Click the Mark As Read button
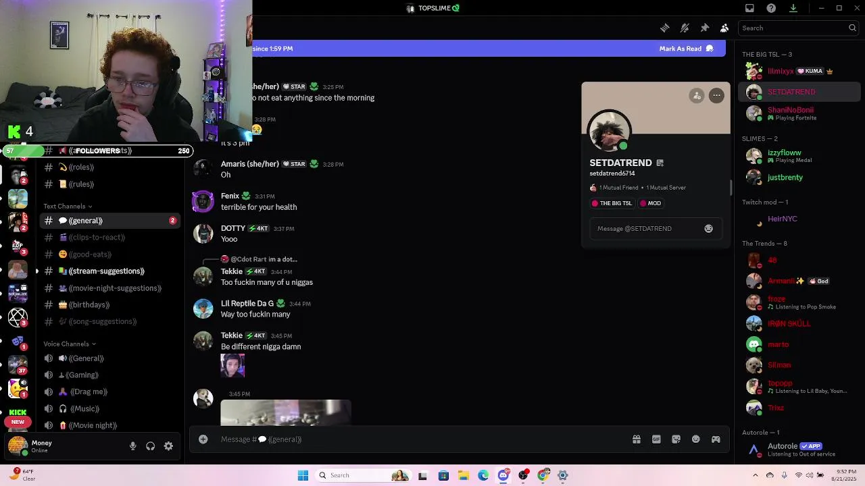Image resolution: width=865 pixels, height=486 pixels. [686, 49]
